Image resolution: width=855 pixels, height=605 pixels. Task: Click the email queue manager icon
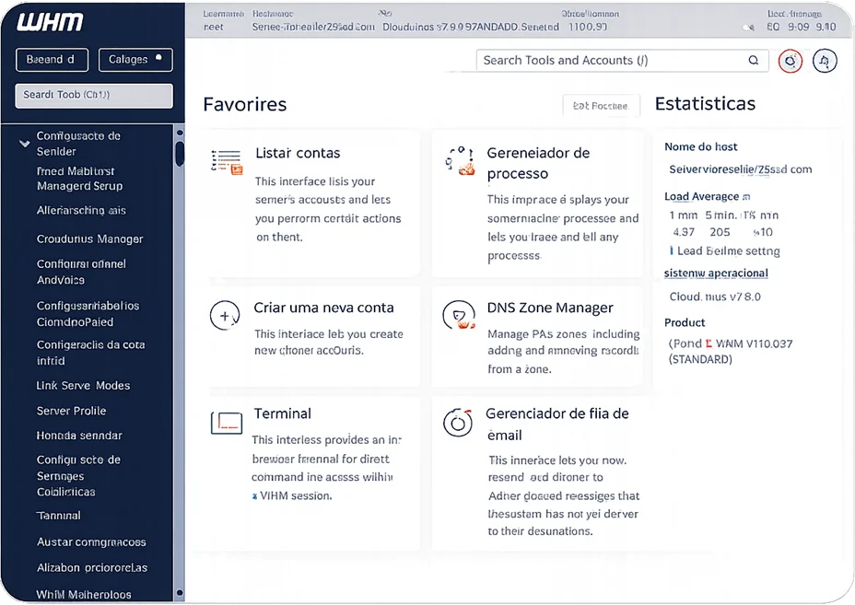point(458,422)
